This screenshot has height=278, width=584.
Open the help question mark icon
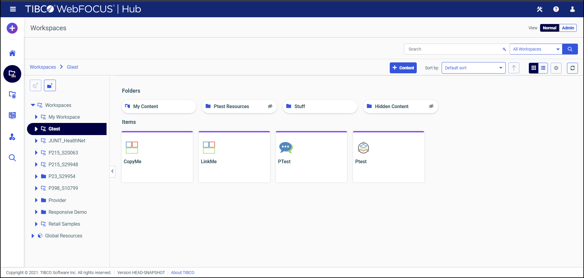tap(556, 9)
